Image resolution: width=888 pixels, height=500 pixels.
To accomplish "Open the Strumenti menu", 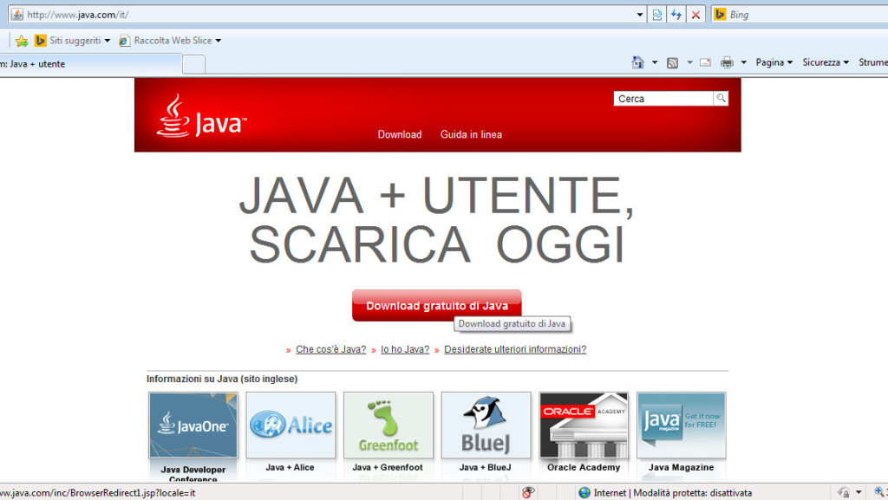I will tap(872, 62).
